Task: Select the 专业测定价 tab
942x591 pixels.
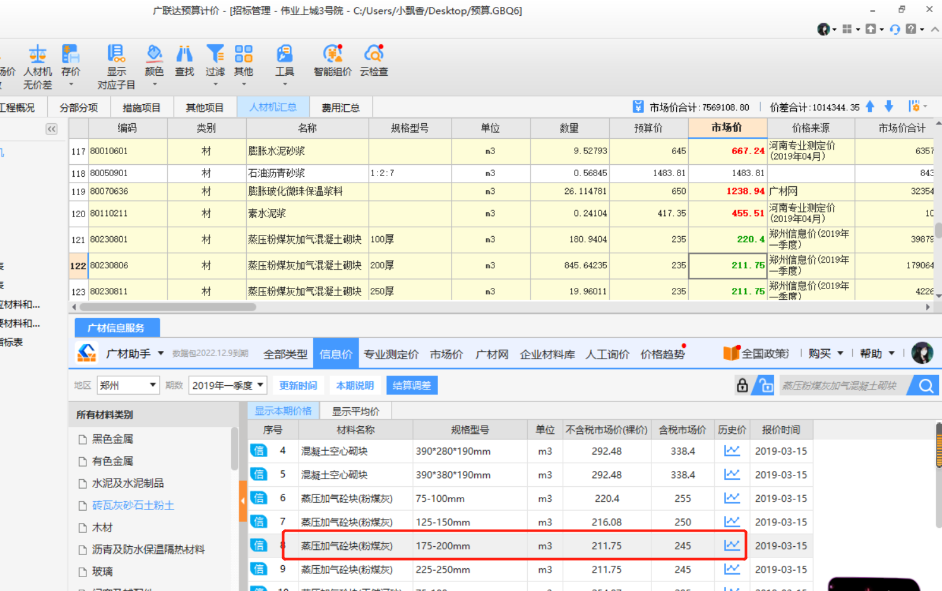Action: [x=391, y=354]
